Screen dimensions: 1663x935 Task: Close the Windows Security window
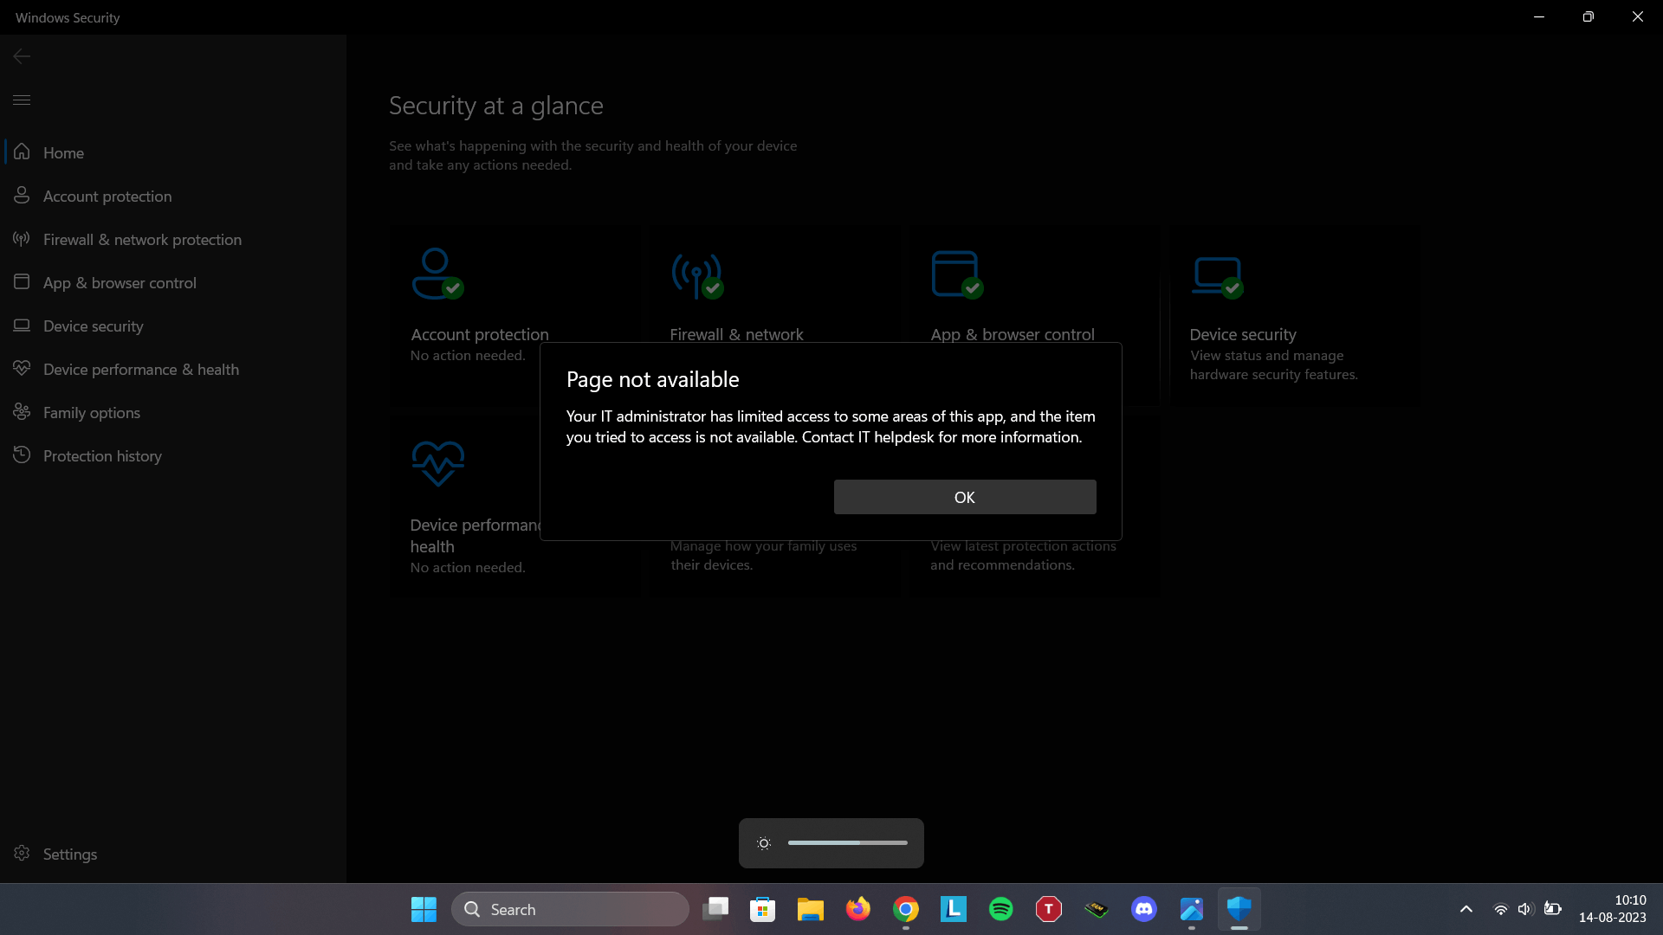pos(1638,17)
